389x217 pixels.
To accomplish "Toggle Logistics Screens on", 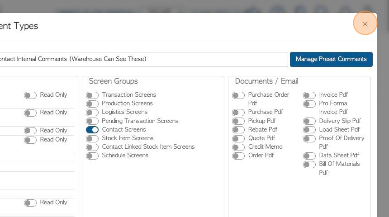I will [92, 113].
